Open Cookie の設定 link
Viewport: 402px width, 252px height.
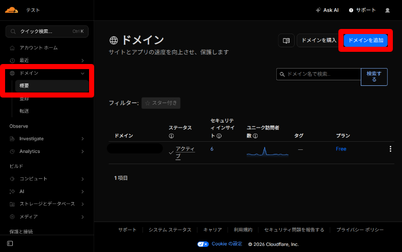(226, 244)
